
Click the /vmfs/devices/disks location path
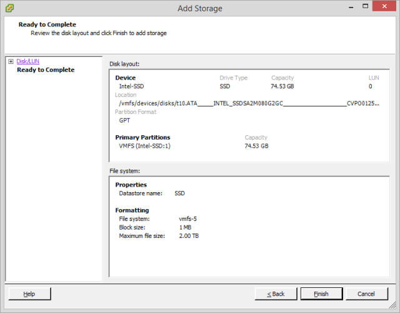coord(249,103)
